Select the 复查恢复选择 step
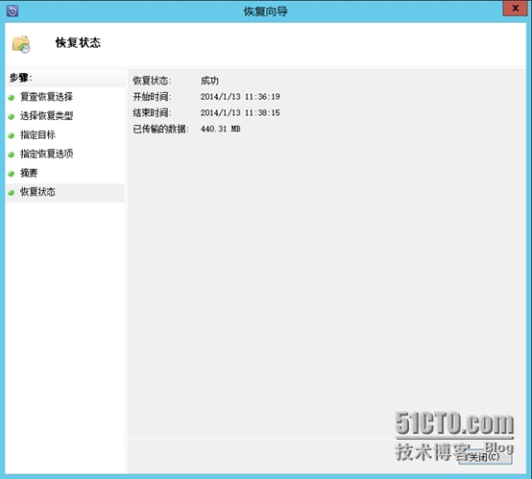The width and height of the screenshot is (532, 479). 46,97
